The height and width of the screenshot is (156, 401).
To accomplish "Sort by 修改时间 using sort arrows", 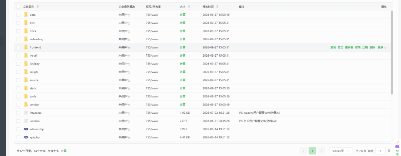I will pos(217,7).
